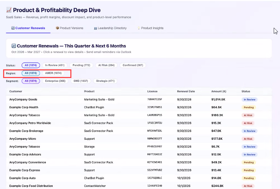280x189 pixels.
Task: Click the $1,014.5K amount
Action: pos(218,100)
